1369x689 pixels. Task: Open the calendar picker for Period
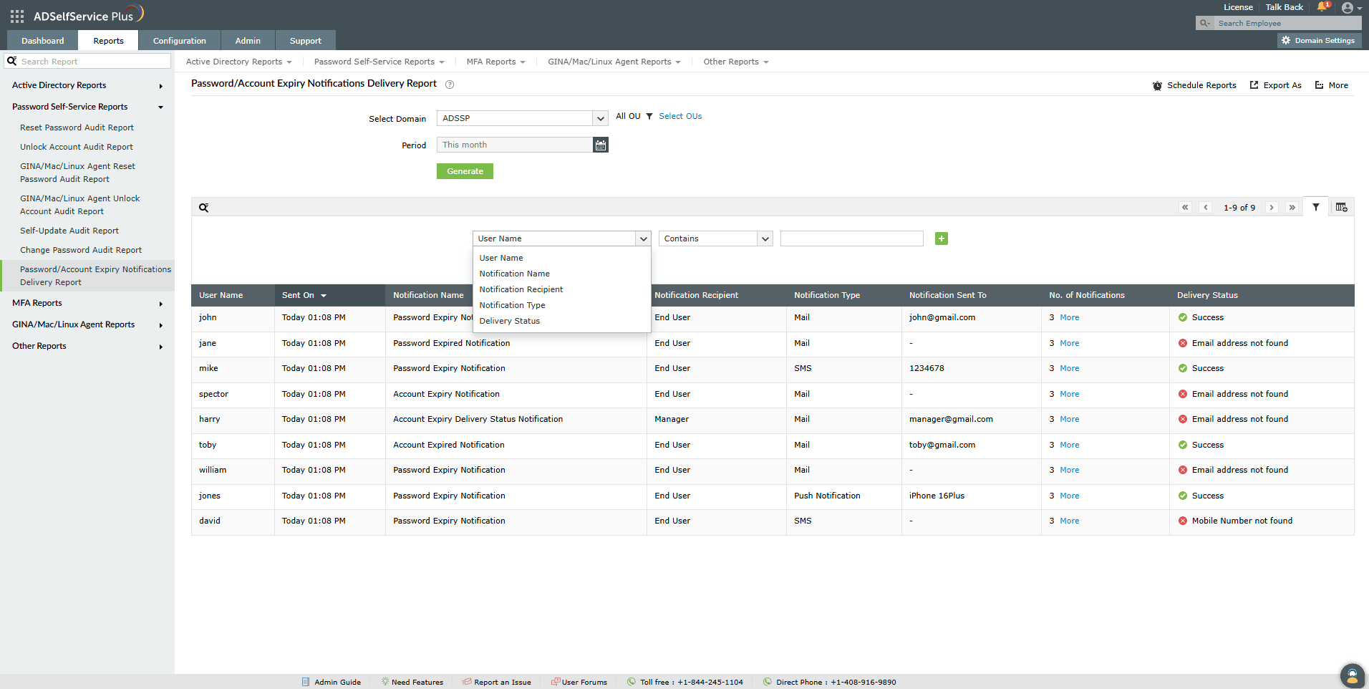(x=600, y=145)
